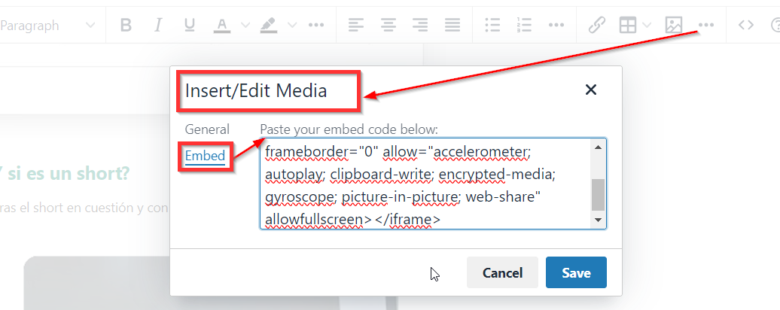Image resolution: width=780 pixels, height=310 pixels.
Task: Toggle bold formatting in toolbar
Action: (x=126, y=25)
